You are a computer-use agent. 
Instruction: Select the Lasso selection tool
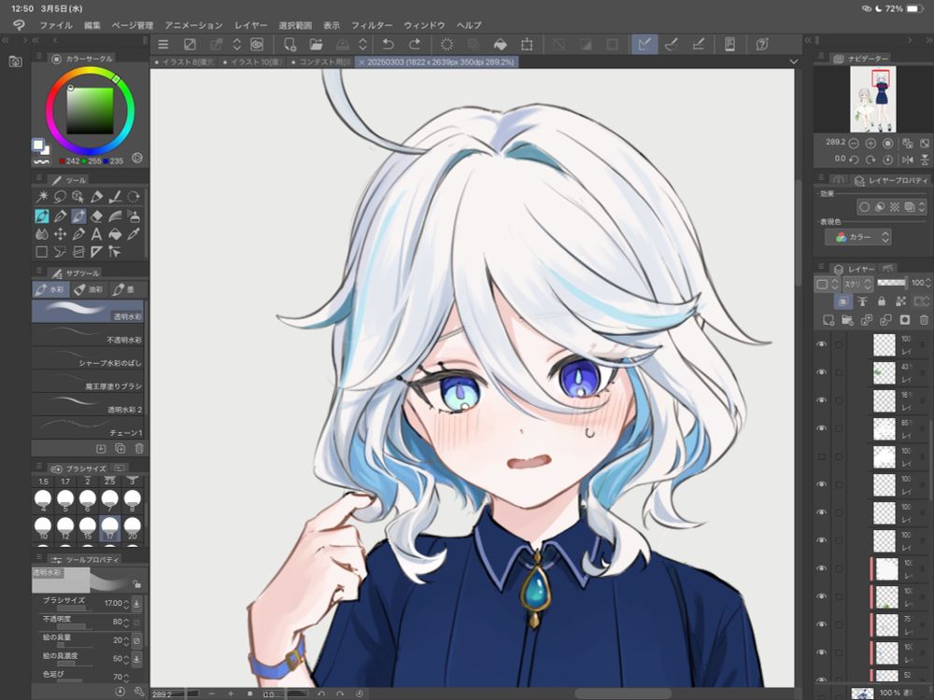tap(60, 197)
